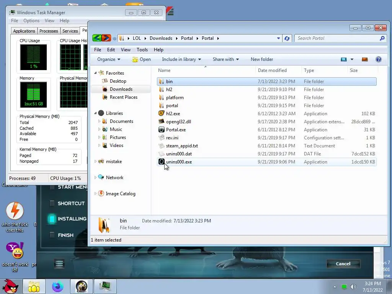Select the unins000.dat file row

[x=266, y=154]
